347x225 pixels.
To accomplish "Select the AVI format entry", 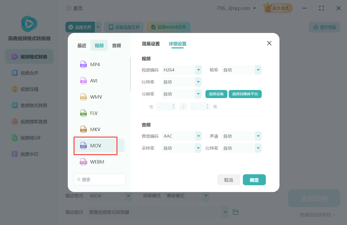I will (93, 81).
